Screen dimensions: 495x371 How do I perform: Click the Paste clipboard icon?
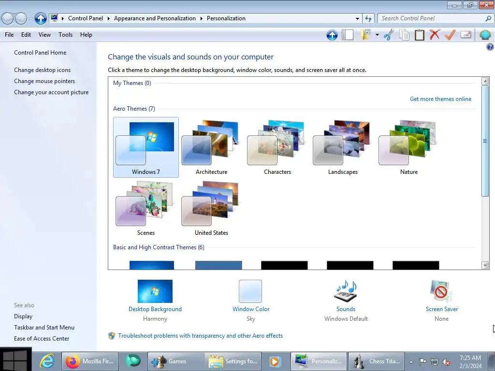pos(419,35)
